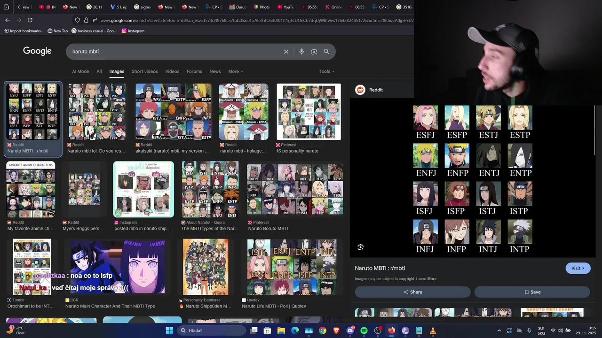
Task: Click the Visit button
Action: coord(578,268)
